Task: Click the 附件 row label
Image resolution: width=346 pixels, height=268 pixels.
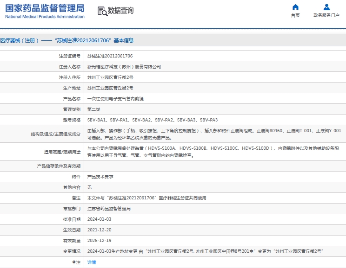Action: 76,177
